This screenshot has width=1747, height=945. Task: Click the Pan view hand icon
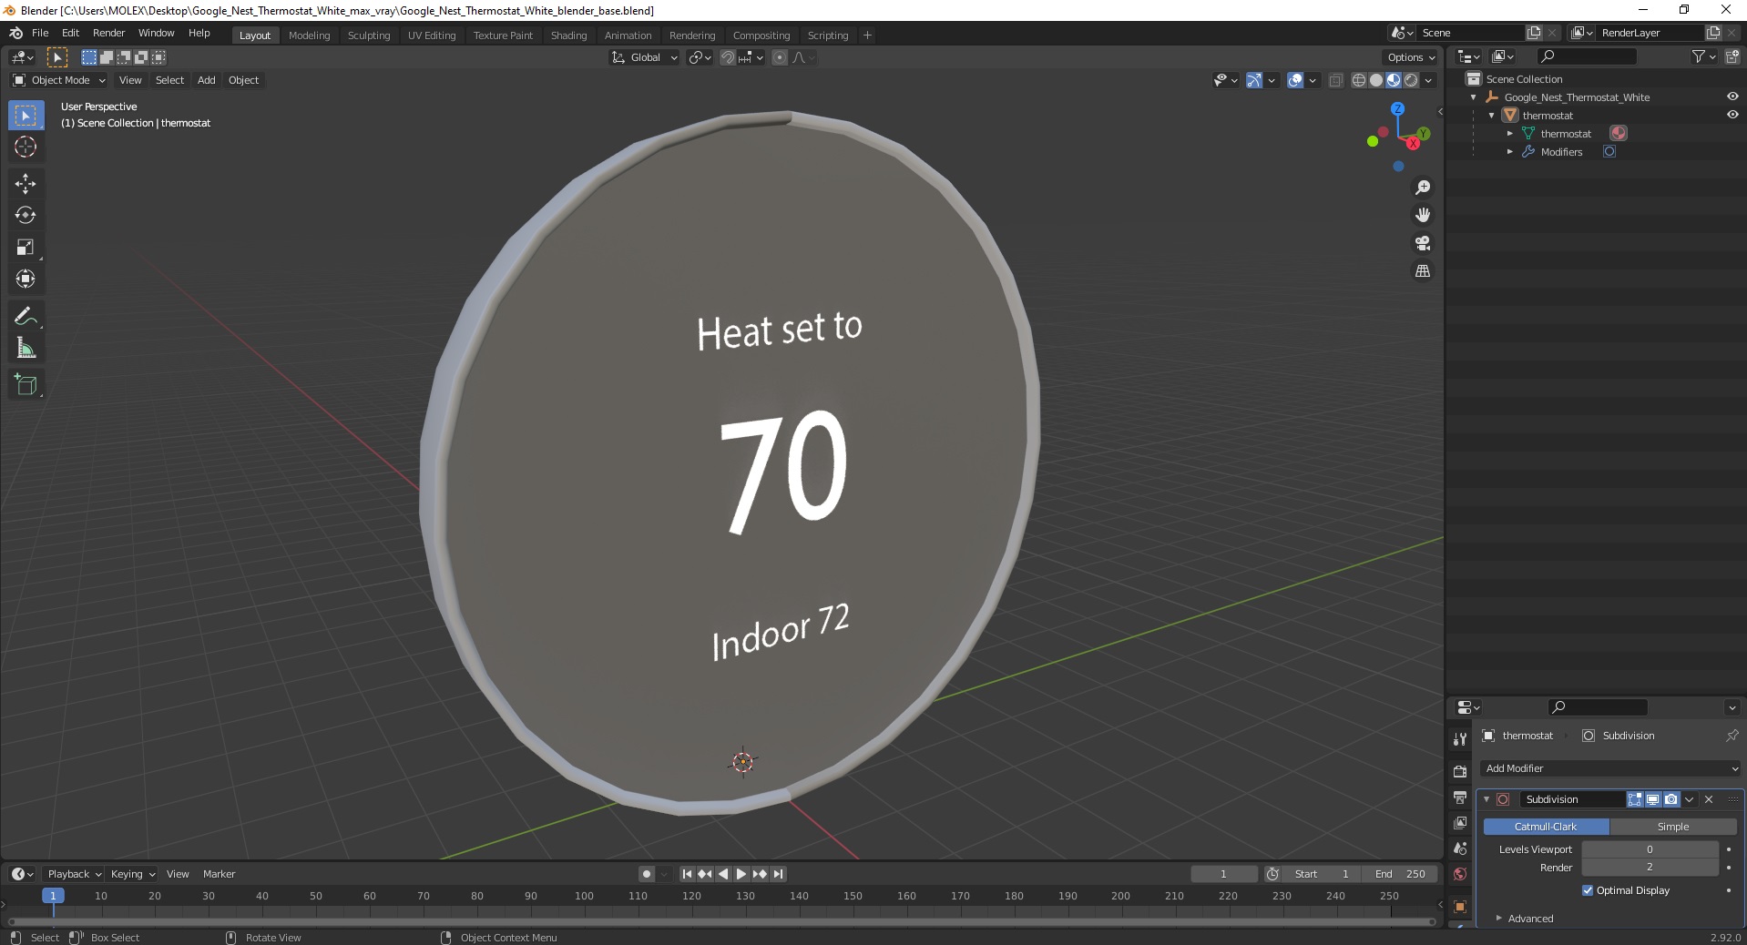(1422, 215)
